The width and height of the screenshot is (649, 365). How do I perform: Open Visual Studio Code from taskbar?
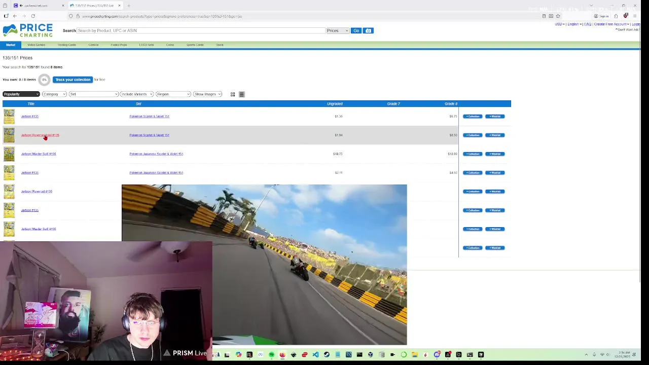pyautogui.click(x=315, y=355)
